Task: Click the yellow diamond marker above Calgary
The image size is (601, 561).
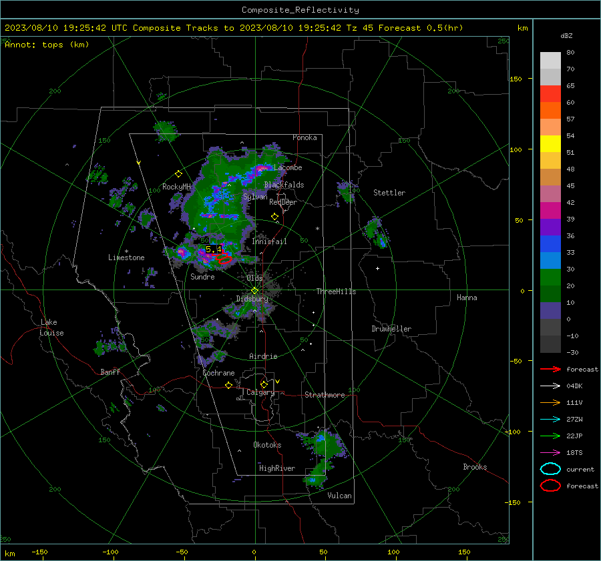Action: click(x=264, y=384)
